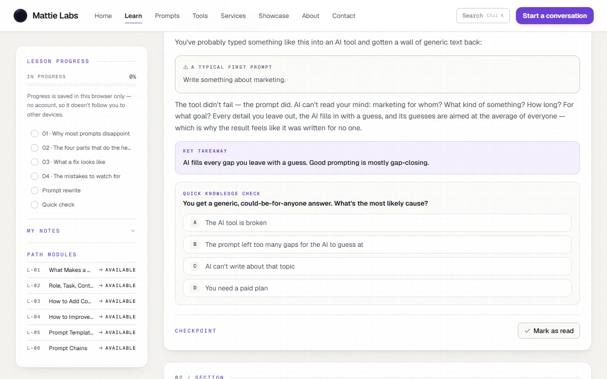Click Start a conversation button
The width and height of the screenshot is (607, 379).
(x=555, y=16)
